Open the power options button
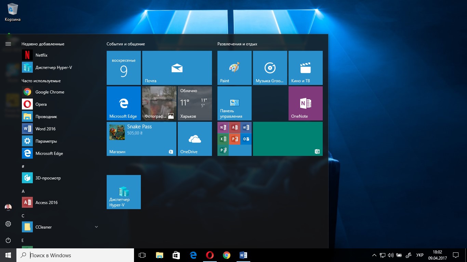This screenshot has height=262, width=467. coord(8,240)
